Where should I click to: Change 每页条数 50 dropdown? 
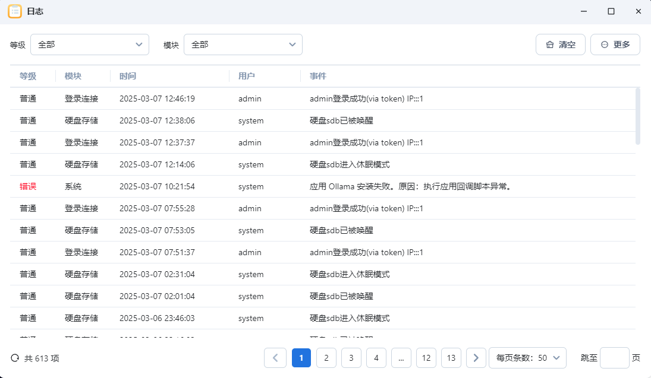[x=528, y=358]
